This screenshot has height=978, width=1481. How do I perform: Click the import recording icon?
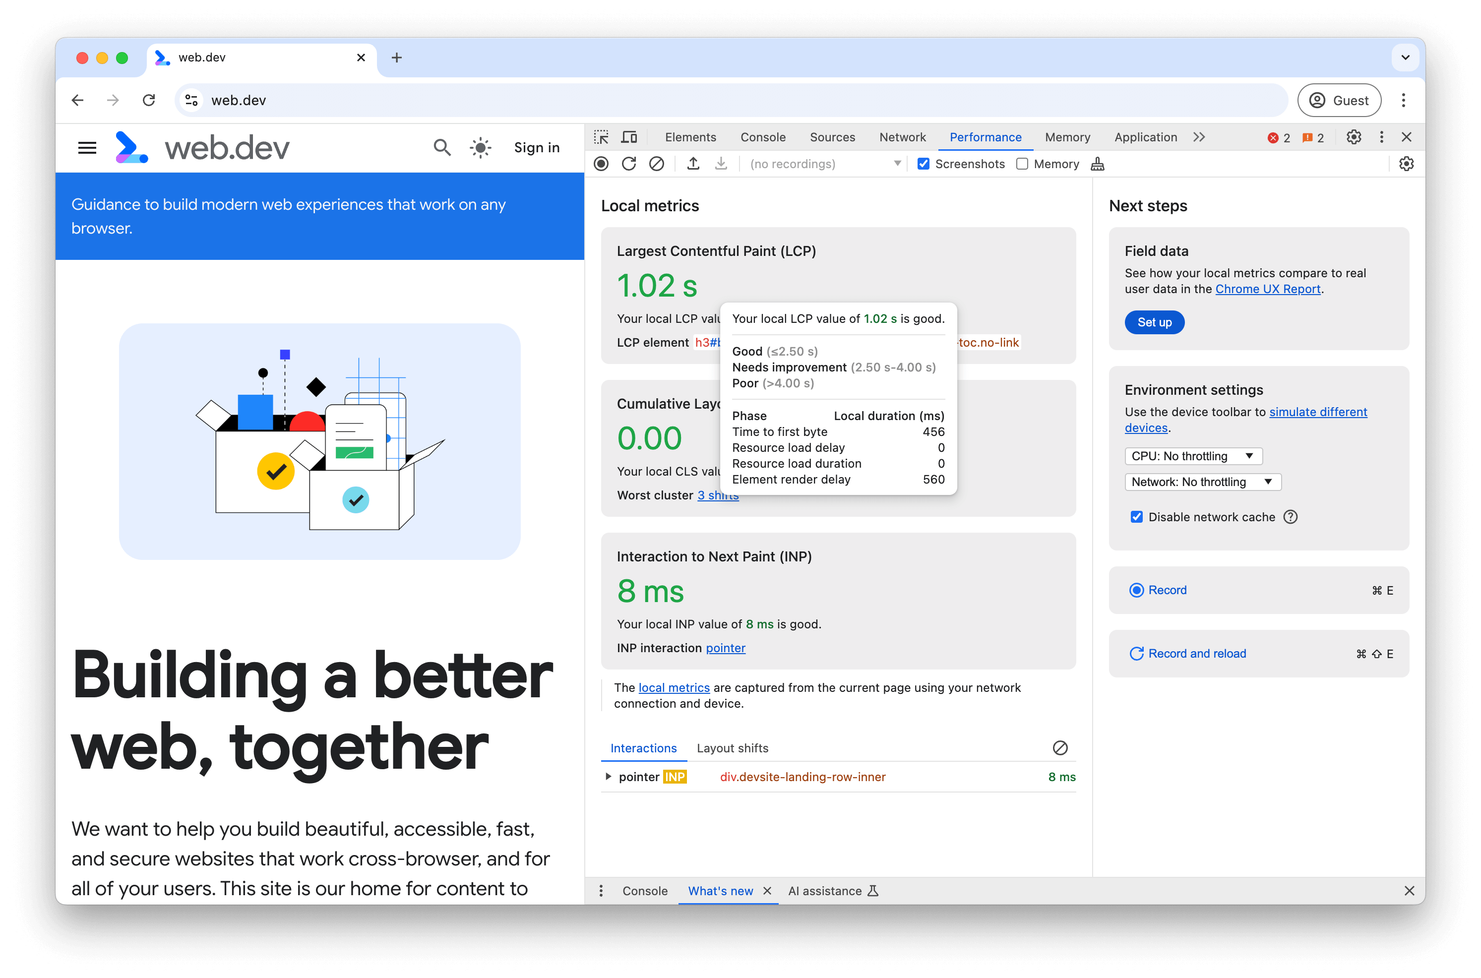tap(721, 164)
